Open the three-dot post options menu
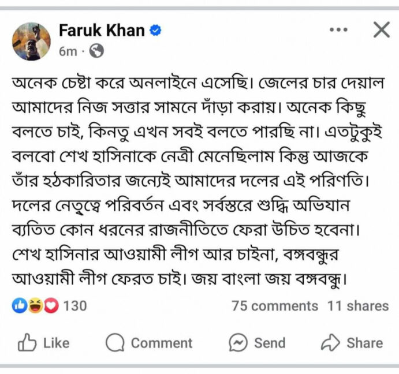Viewport: 399px width, 374px height. [x=338, y=29]
